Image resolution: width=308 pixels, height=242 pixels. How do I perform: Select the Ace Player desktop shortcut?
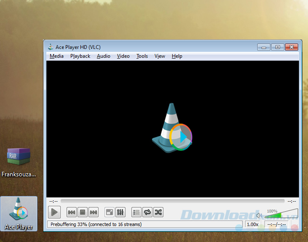(x=19, y=214)
